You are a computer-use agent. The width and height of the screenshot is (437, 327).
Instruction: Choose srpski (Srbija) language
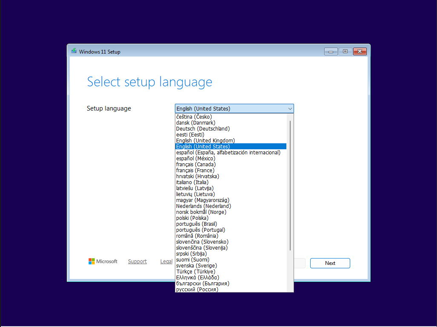(x=231, y=254)
